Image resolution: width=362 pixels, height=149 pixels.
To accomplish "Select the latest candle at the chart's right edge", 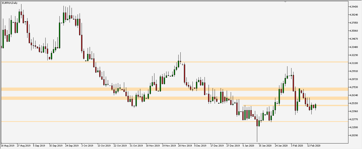I will pos(316,106).
